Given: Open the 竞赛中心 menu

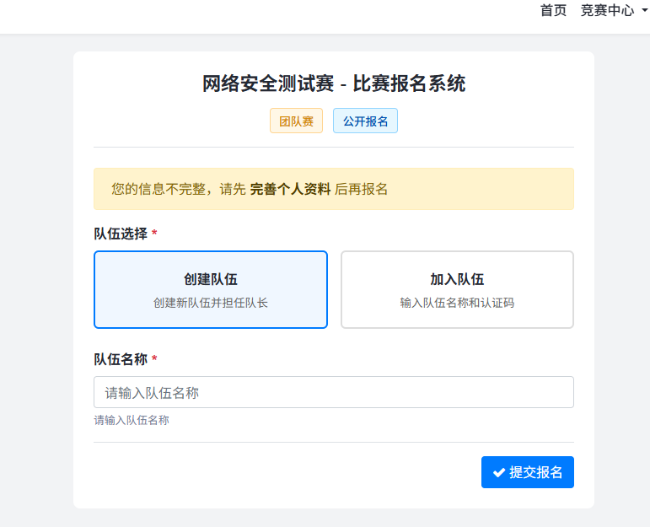Looking at the screenshot, I should [607, 10].
